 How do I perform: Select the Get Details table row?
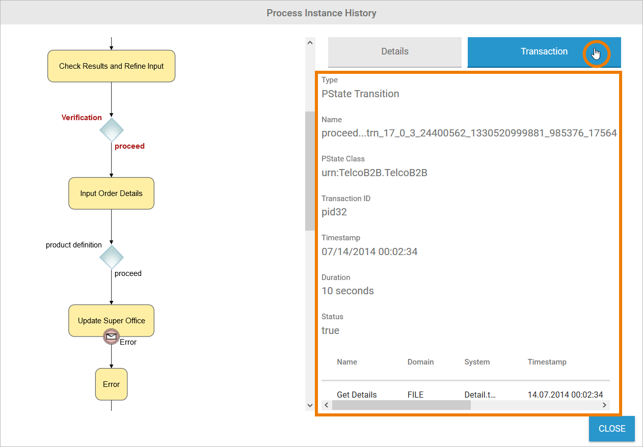click(x=357, y=395)
